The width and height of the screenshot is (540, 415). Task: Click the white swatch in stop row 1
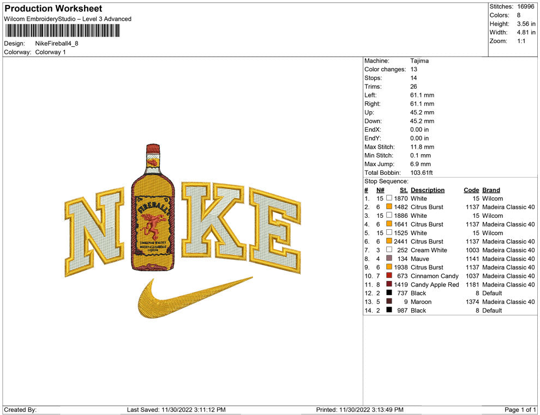[x=389, y=198]
